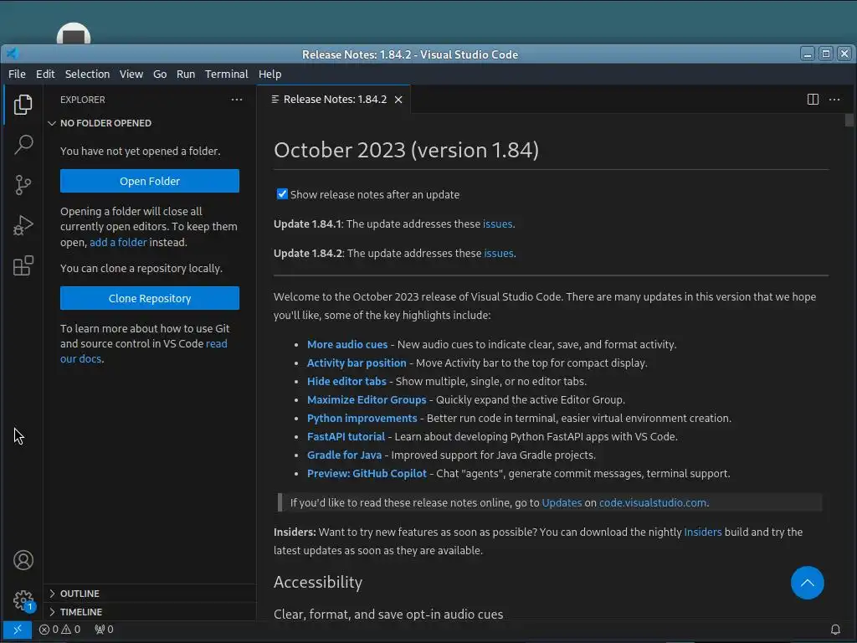Click the October 2023 (version 1.84) heading
Image resolution: width=857 pixels, height=643 pixels.
pos(406,150)
